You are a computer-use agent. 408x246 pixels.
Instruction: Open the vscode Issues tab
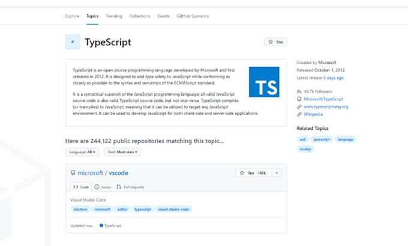[x=103, y=187]
